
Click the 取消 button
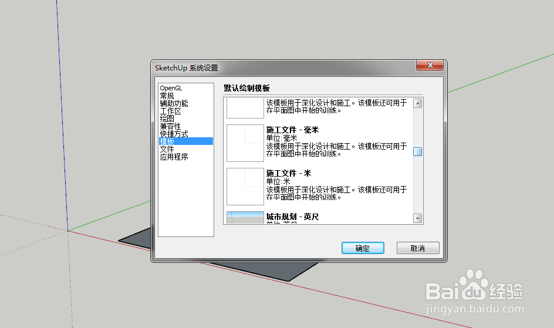point(418,248)
